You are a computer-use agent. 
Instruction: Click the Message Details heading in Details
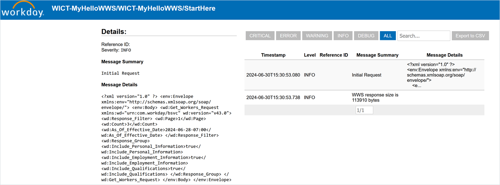point(120,85)
